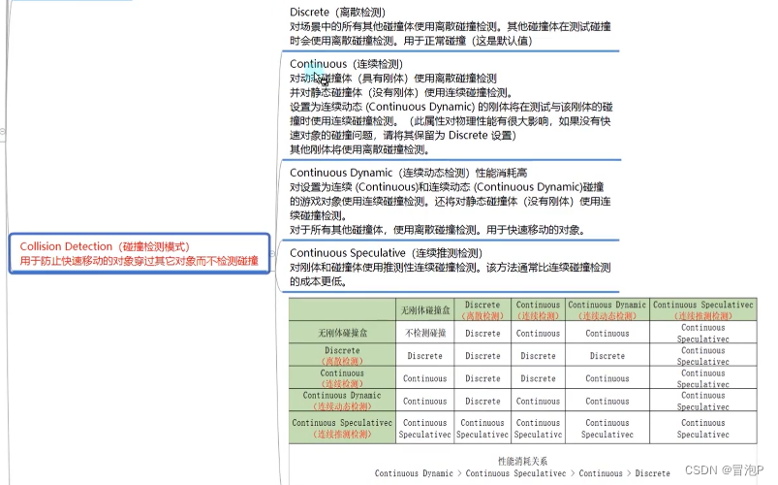Click the table row header 'Continuous (连续检测)'
Screen dimensions: 778x485
point(342,378)
